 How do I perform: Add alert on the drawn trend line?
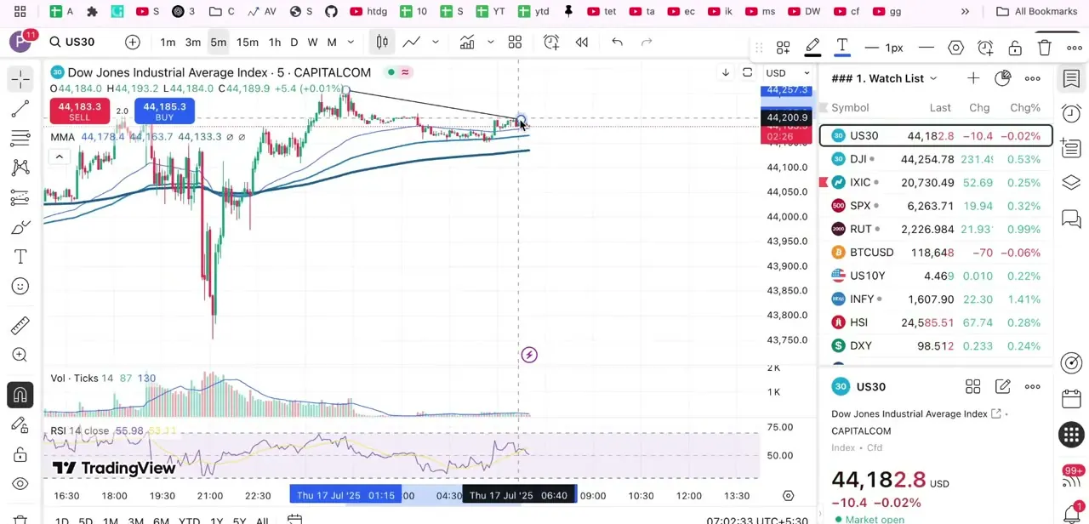(985, 48)
